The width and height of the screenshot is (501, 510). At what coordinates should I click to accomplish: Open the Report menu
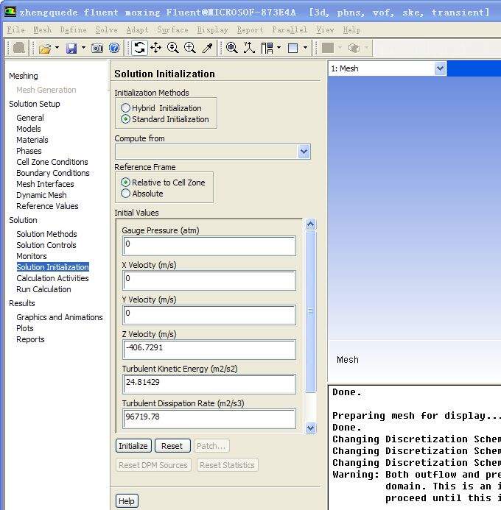tap(250, 30)
